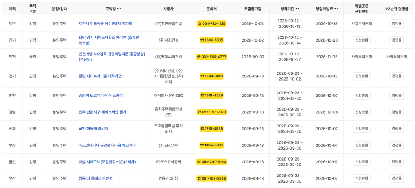
Task: Open 더샵 시에르네(조합원취소분)(2회차) listing
Action: (x=107, y=161)
